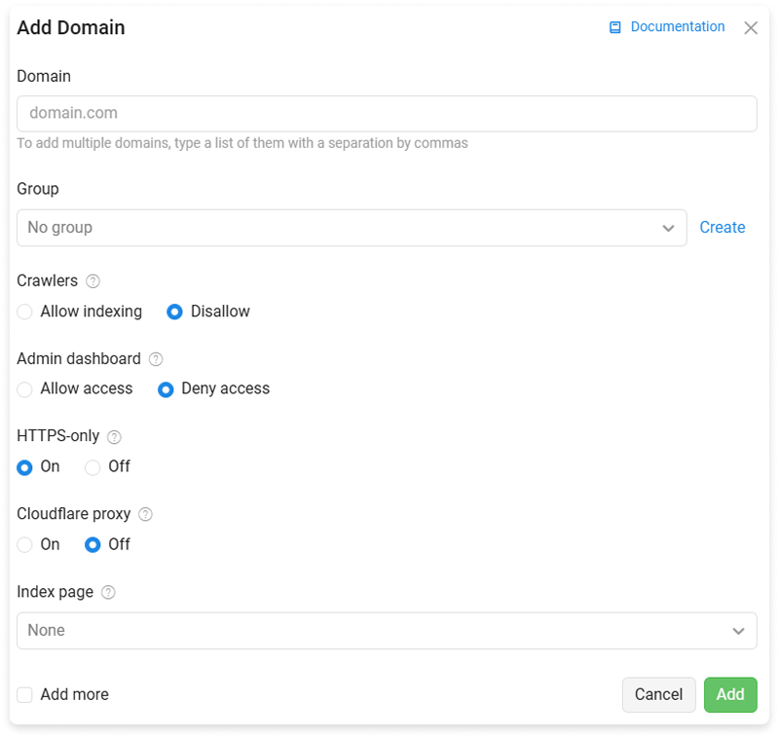Expand the Index page dropdown
Image resolution: width=779 pixels, height=738 pixels.
[387, 630]
